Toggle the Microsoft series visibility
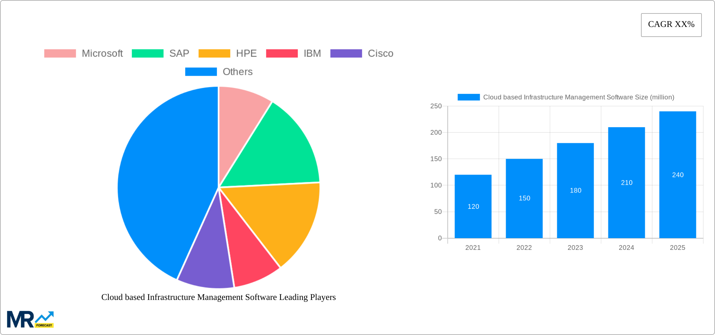This screenshot has height=335, width=715. point(102,53)
